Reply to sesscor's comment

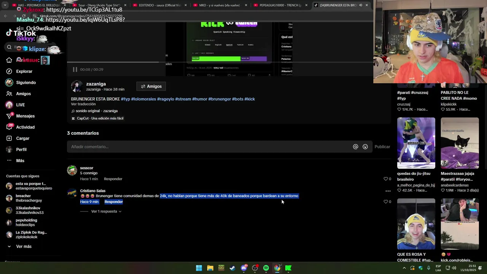(x=113, y=179)
